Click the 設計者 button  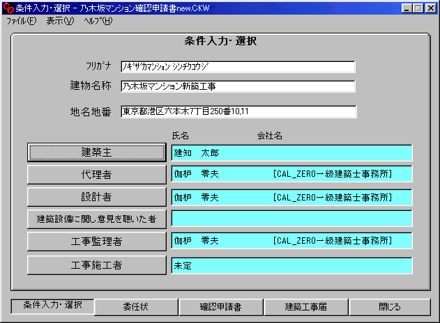[97, 197]
